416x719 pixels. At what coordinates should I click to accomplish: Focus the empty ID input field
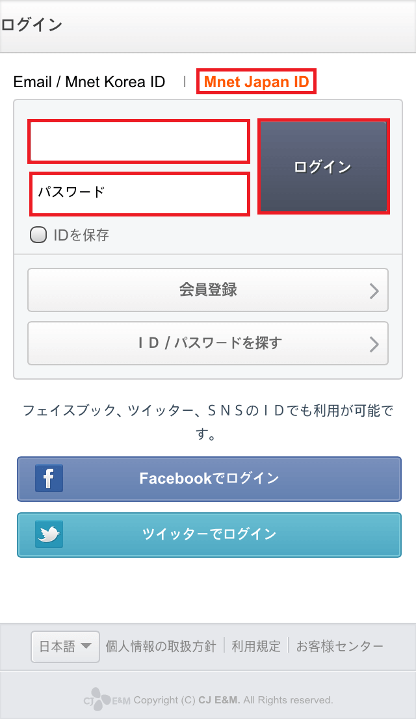[x=139, y=141]
